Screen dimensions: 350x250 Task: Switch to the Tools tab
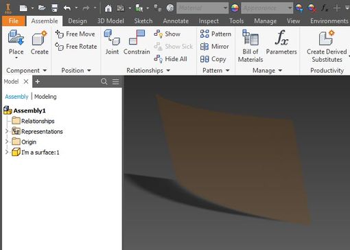tap(237, 21)
